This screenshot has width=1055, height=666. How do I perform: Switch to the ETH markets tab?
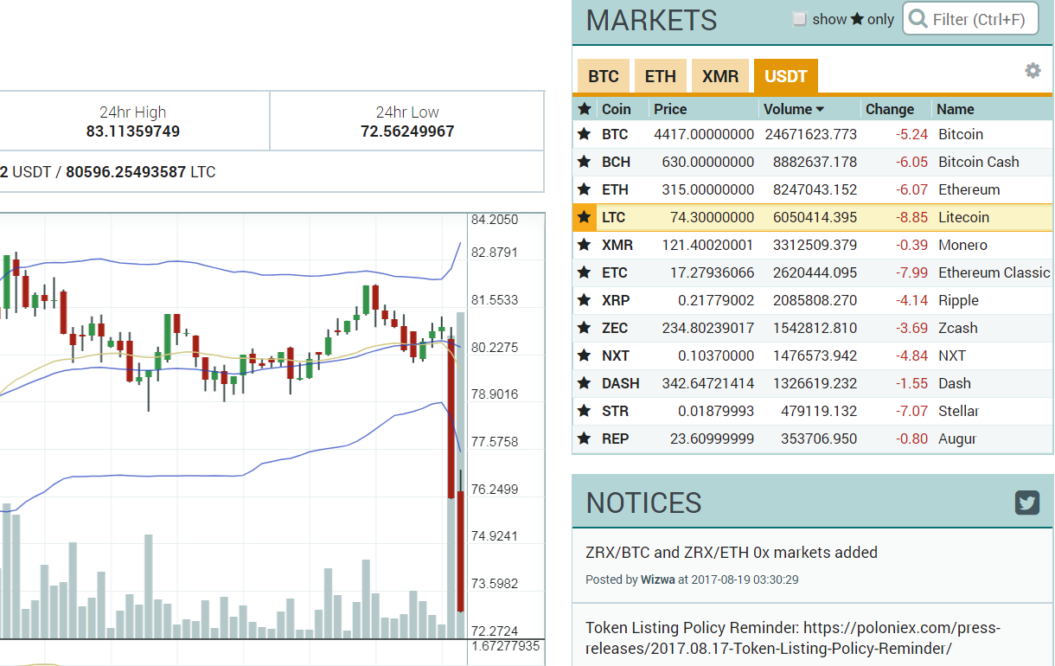(x=661, y=76)
